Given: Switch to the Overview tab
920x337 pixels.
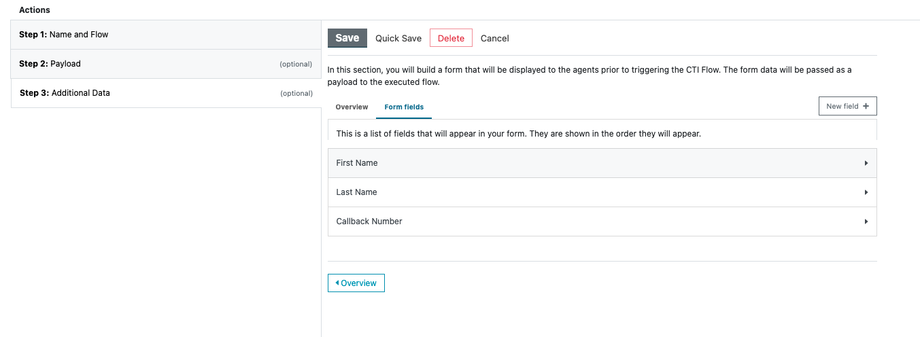Looking at the screenshot, I should tap(352, 107).
